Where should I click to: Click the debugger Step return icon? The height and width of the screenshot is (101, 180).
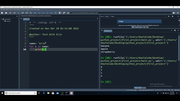click(x=47, y=13)
